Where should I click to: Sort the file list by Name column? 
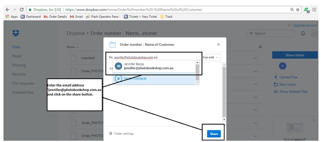72,47
